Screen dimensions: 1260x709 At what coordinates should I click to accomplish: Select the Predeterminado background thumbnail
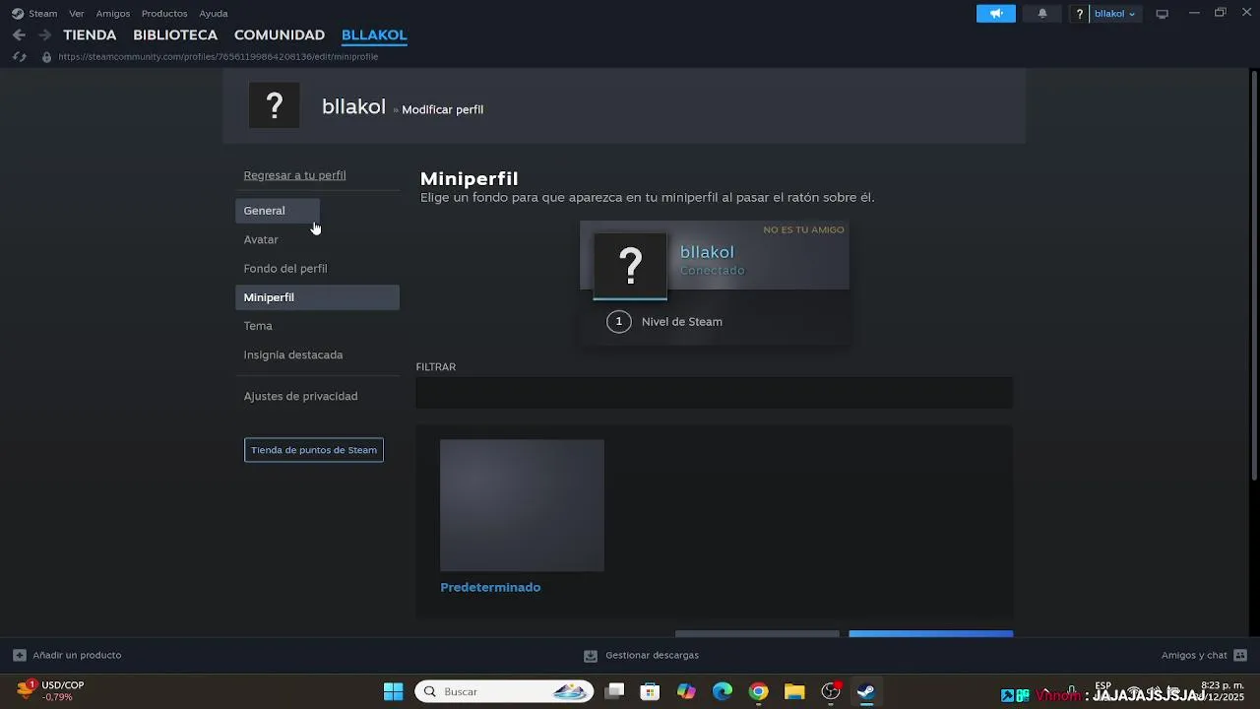[x=522, y=505]
